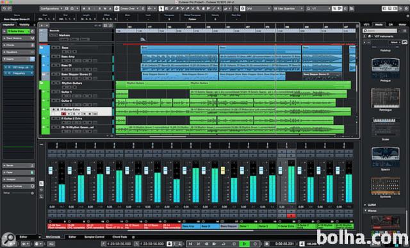Click the green Play button in transport
Image resolution: width=410 pixels, height=248 pixels.
pyautogui.click(x=244, y=244)
